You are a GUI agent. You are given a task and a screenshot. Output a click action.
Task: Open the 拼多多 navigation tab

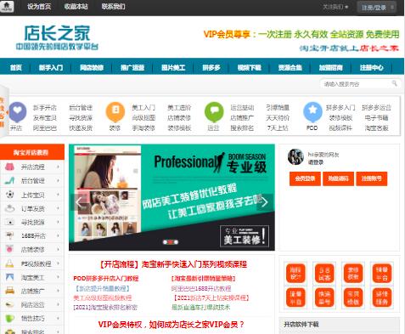coord(211,67)
